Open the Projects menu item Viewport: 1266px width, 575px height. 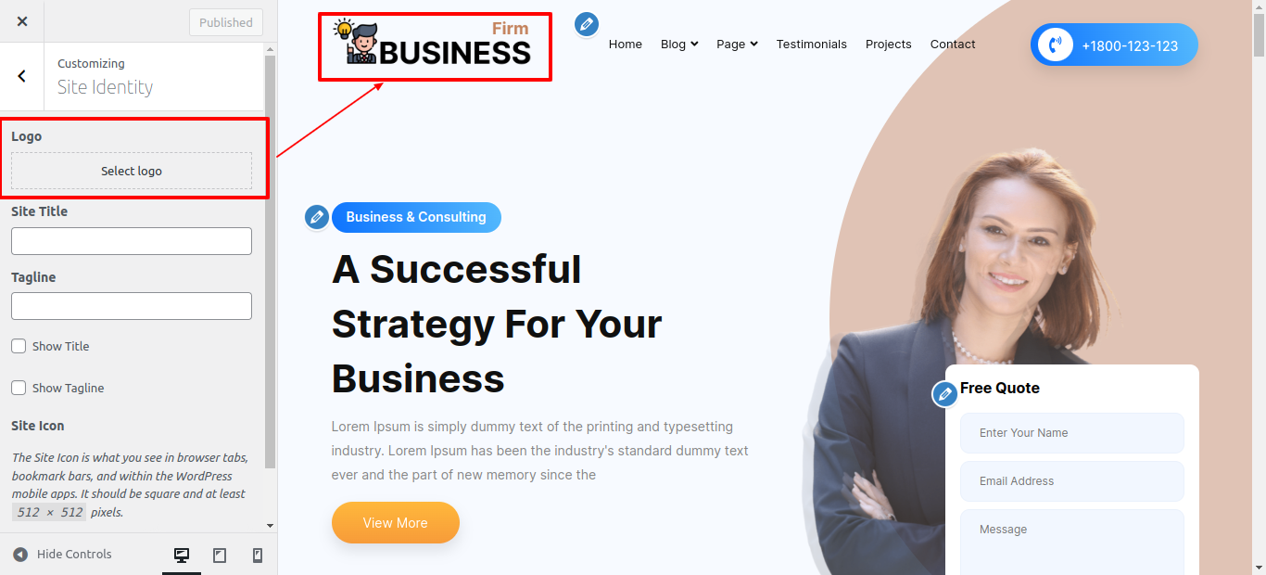coord(889,45)
